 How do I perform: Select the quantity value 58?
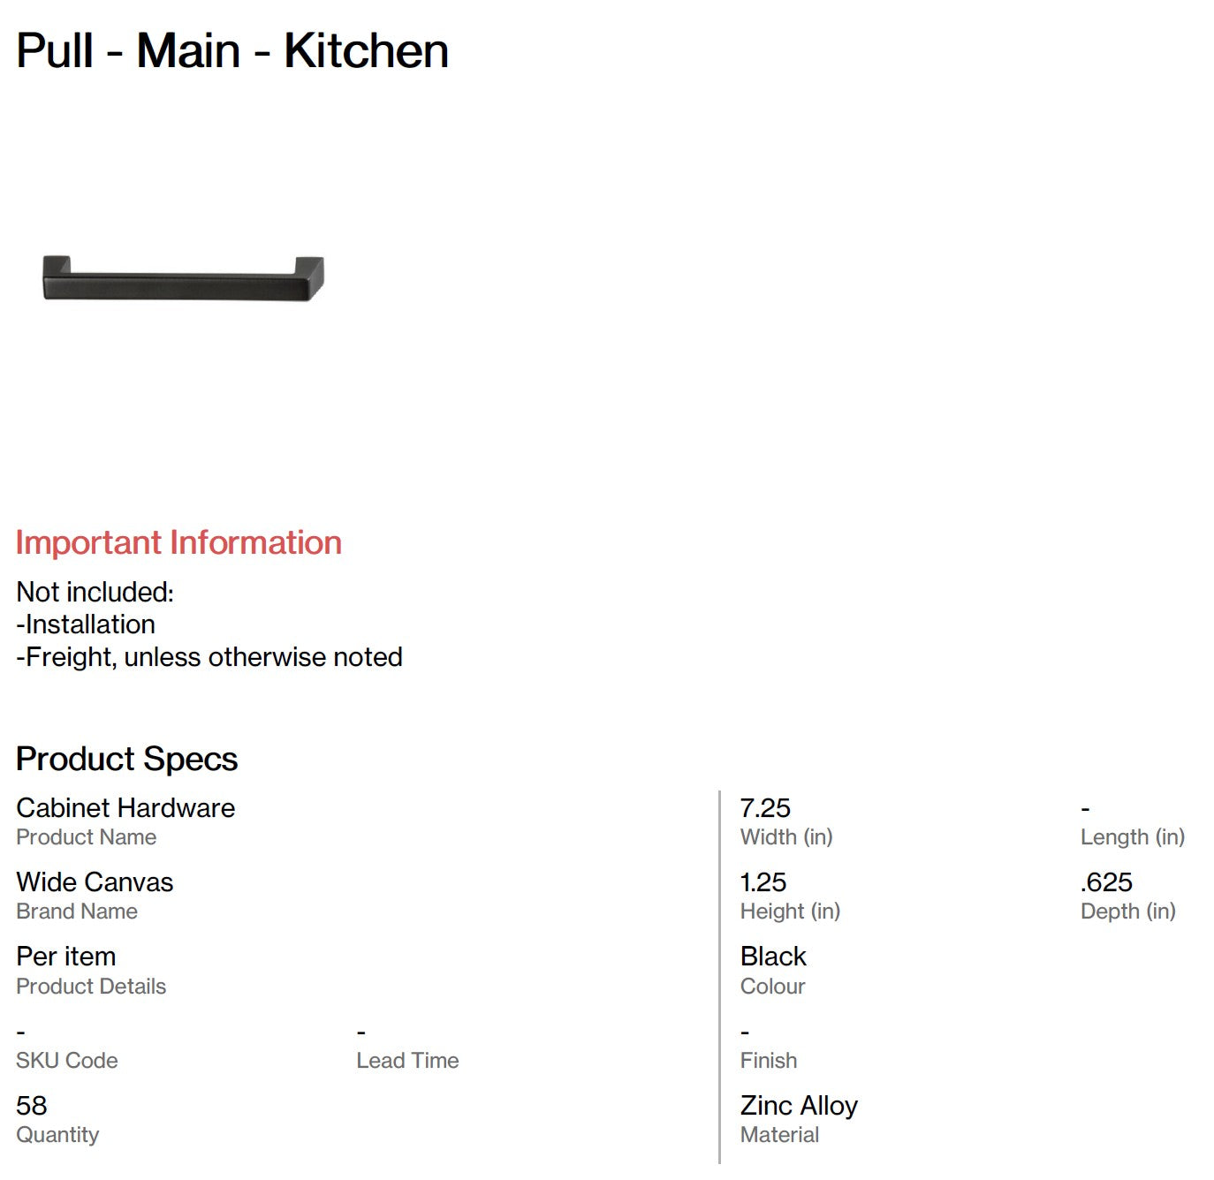pos(32,1105)
